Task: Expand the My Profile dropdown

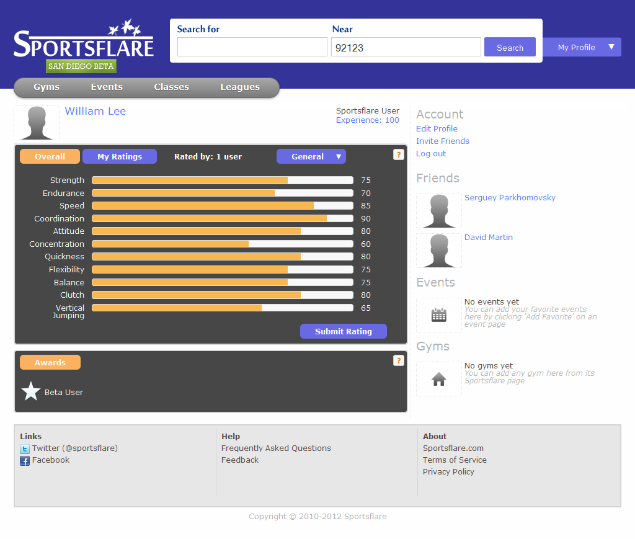Action: point(582,47)
